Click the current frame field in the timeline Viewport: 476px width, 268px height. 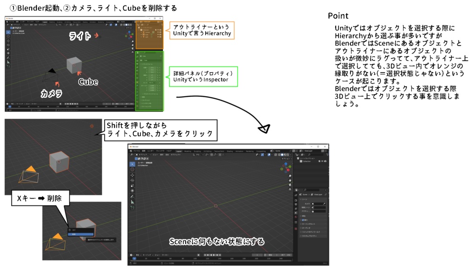point(257,254)
